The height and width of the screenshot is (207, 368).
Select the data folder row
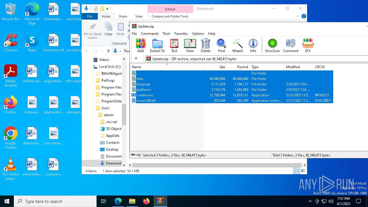point(232,79)
